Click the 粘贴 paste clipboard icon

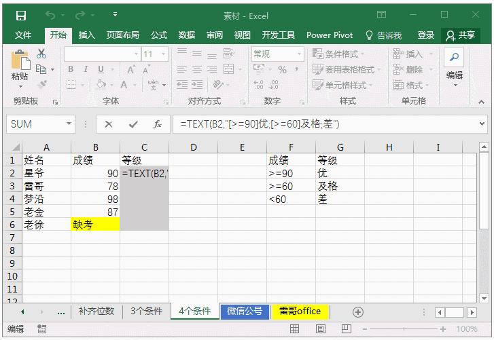[x=20, y=60]
